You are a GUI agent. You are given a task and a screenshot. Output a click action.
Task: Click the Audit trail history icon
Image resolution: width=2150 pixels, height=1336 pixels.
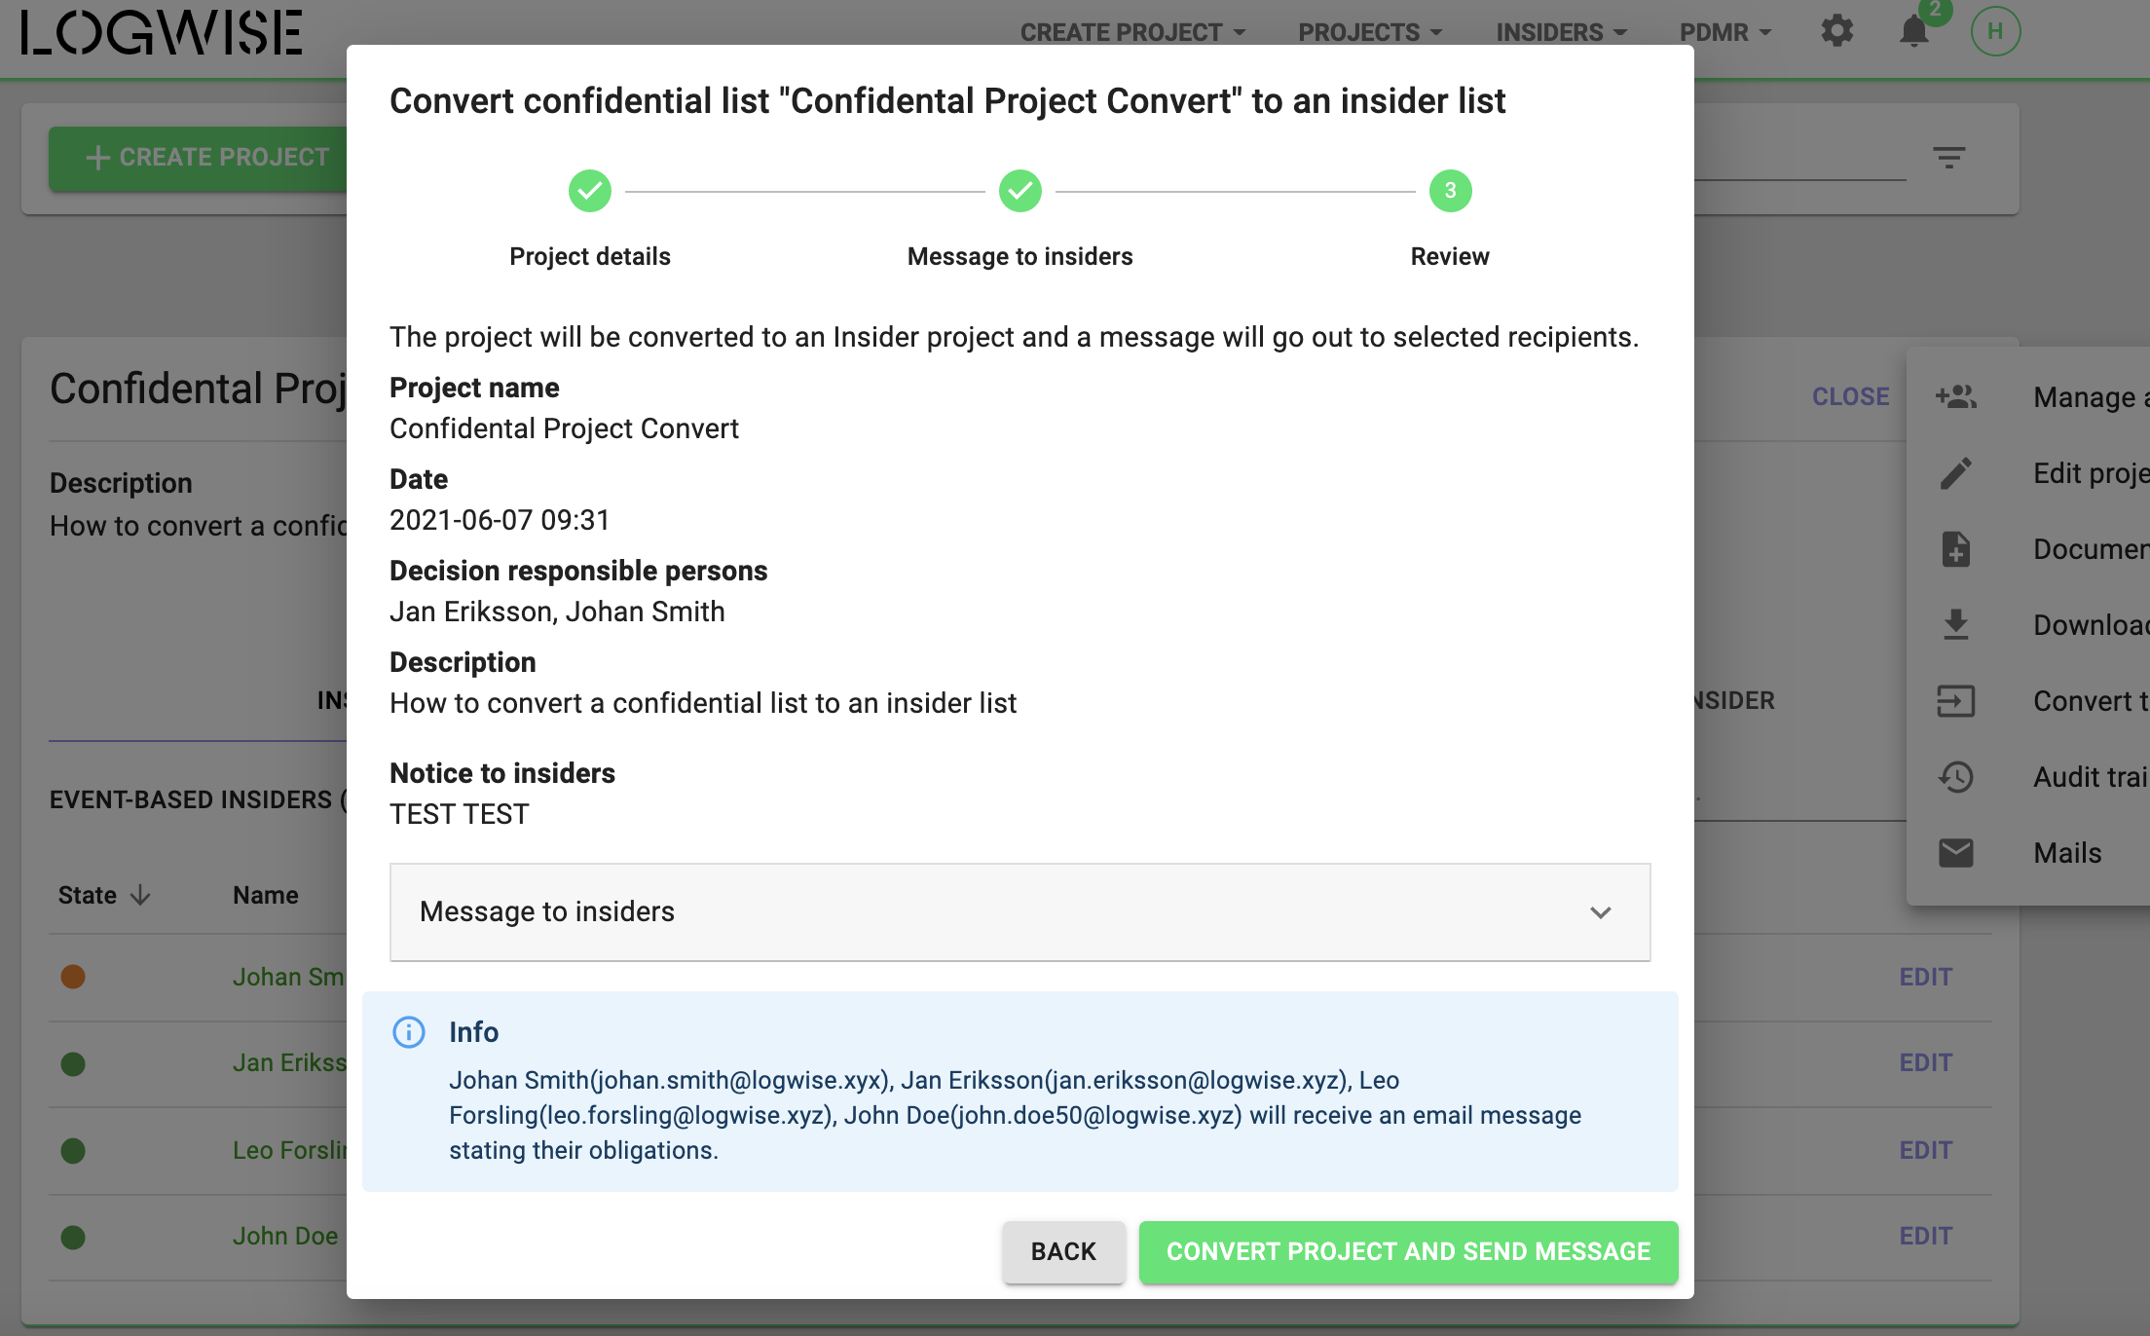pyautogui.click(x=1955, y=777)
